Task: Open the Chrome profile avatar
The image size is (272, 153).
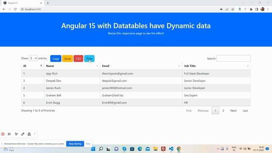Action: coord(263,9)
